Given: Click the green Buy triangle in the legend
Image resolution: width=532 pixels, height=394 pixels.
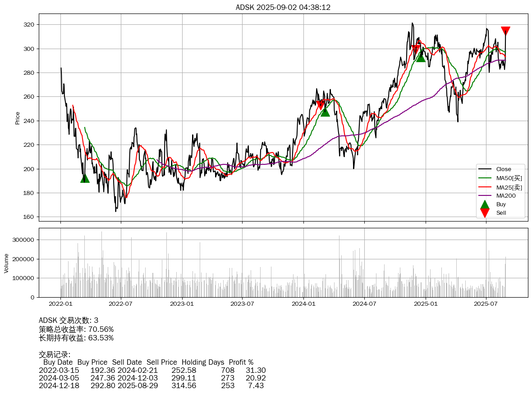Looking at the screenshot, I should pyautogui.click(x=485, y=204).
